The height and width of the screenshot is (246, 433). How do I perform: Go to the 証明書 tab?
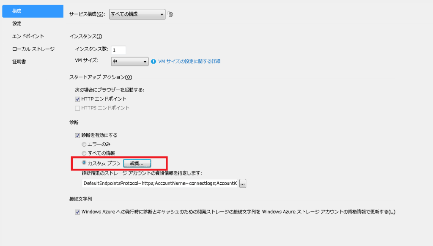tap(19, 62)
